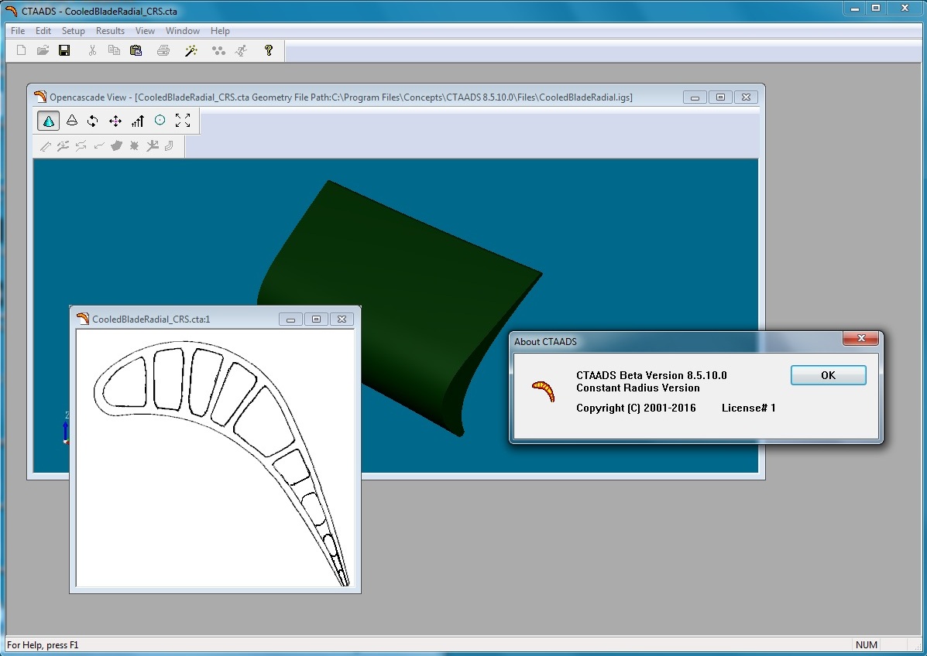The image size is (927, 656).
Task: Activate the pan arrows tool
Action: (x=115, y=121)
